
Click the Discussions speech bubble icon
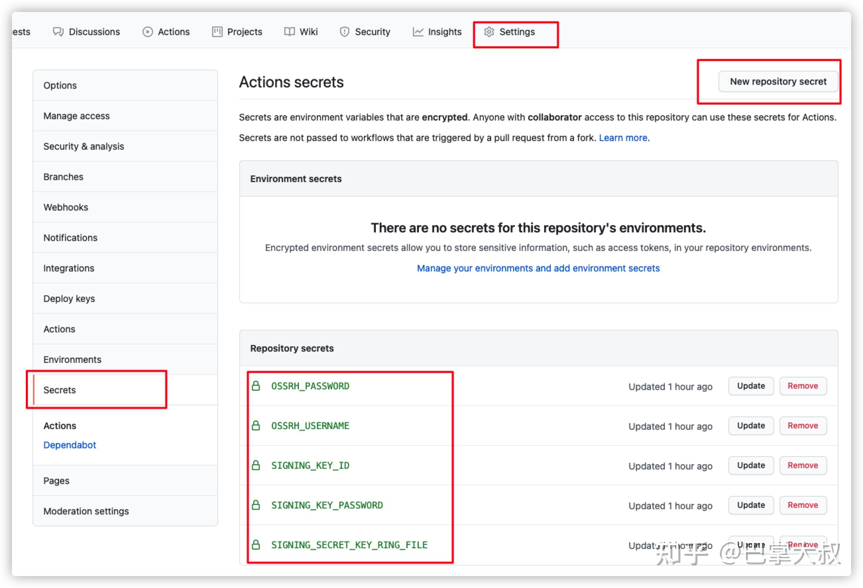pos(59,32)
